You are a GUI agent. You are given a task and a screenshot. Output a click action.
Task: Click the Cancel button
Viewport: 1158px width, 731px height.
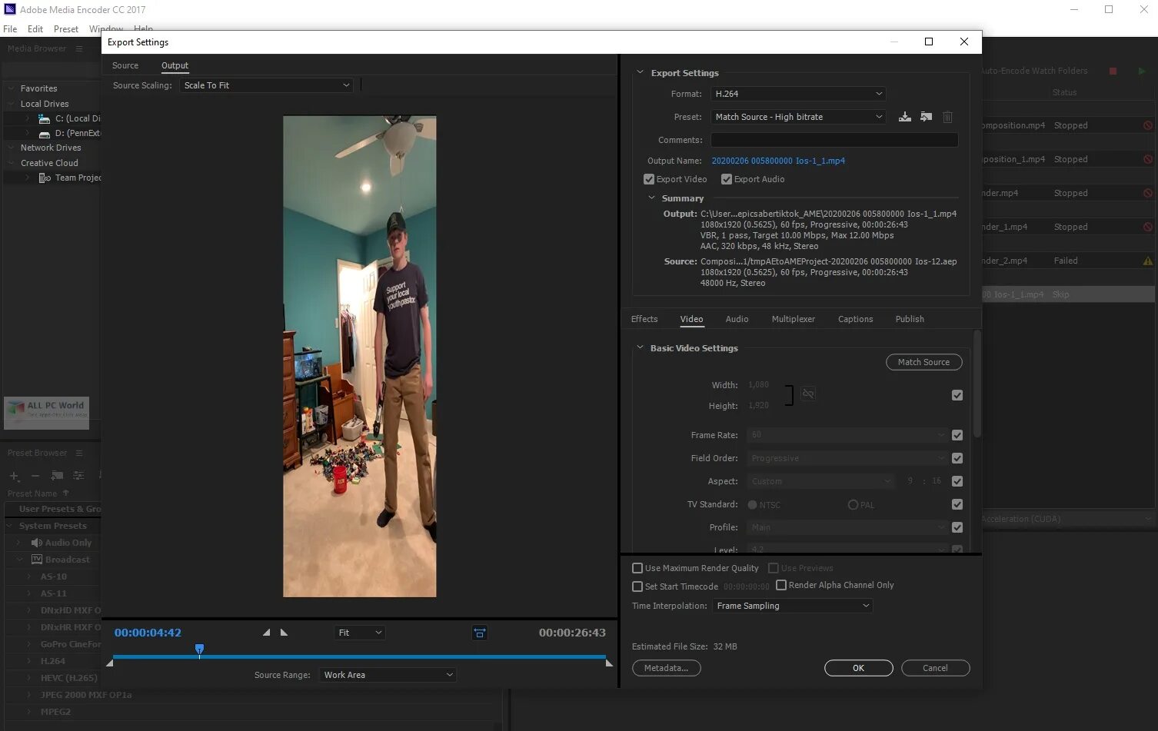pos(935,668)
